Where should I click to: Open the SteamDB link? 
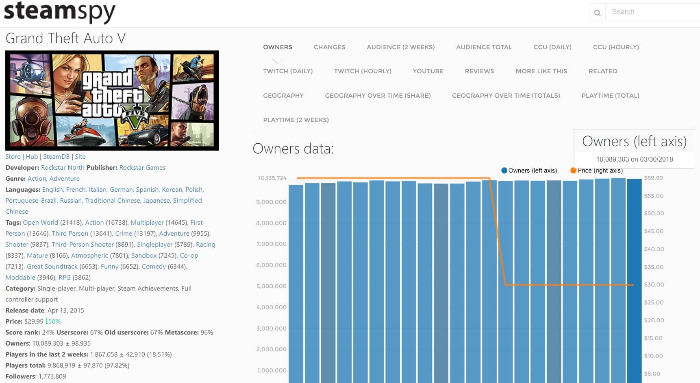[56, 157]
